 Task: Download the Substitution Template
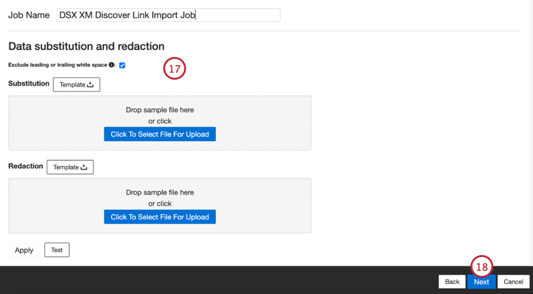77,85
